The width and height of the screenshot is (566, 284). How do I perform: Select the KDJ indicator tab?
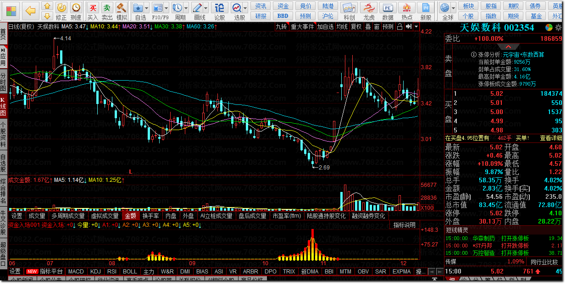click(x=95, y=272)
